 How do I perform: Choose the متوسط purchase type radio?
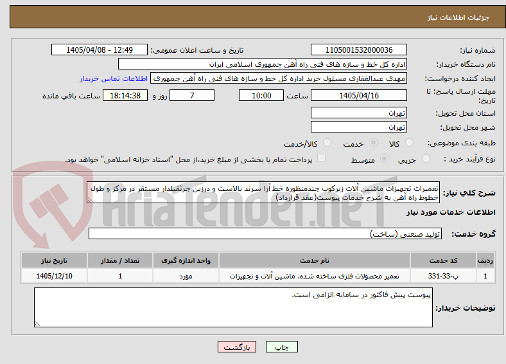pyautogui.click(x=384, y=158)
